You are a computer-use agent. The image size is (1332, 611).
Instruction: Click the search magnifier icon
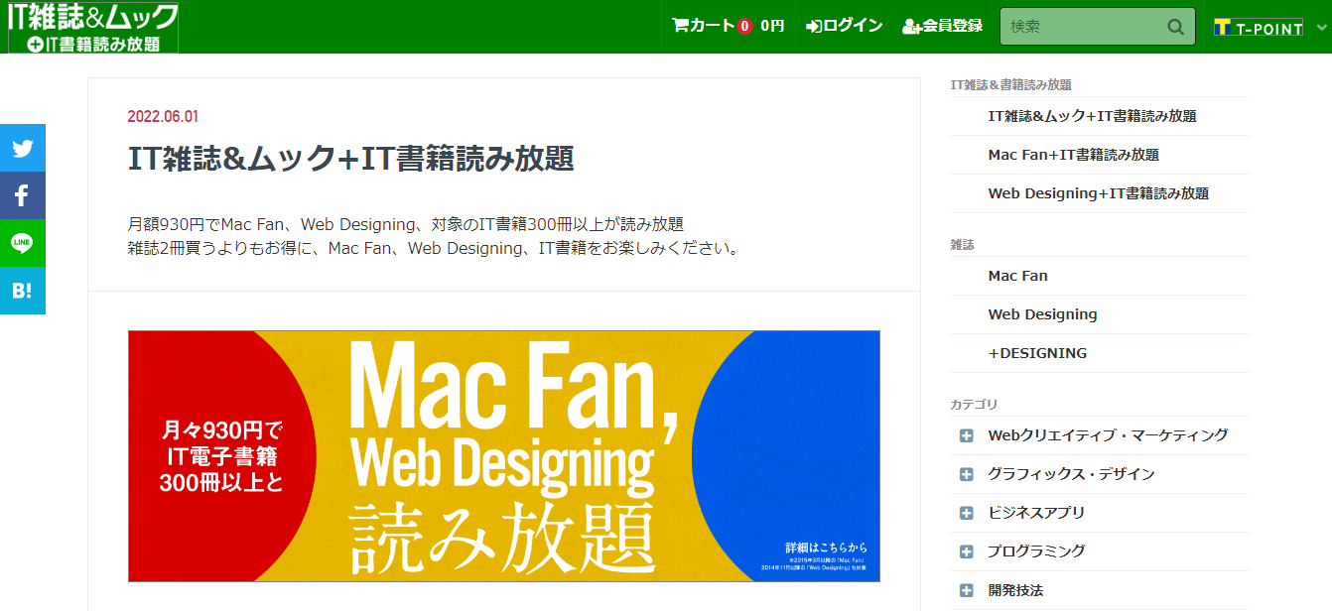1175,27
